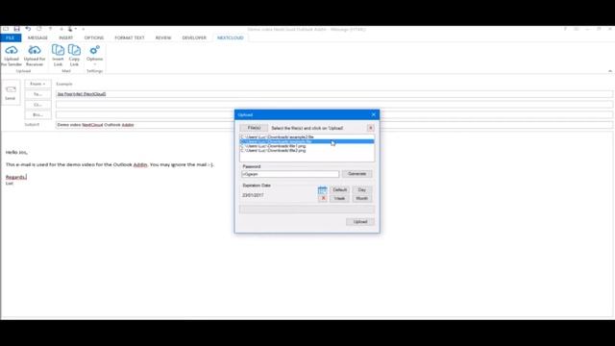
Task: Select the example2.file row in file list
Action: tap(307, 136)
